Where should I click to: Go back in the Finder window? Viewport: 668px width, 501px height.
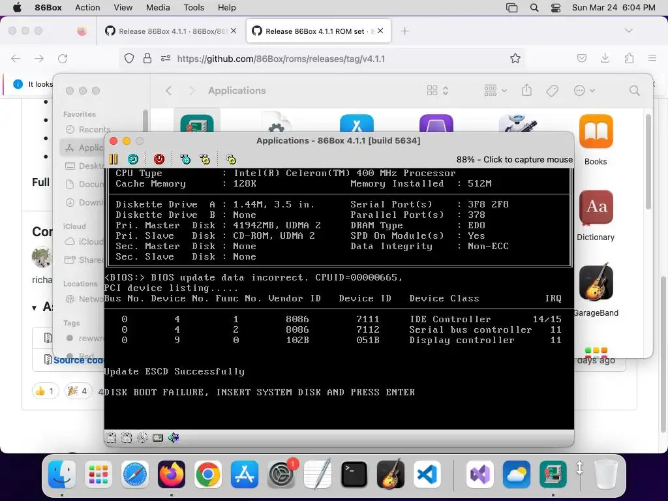(x=169, y=90)
